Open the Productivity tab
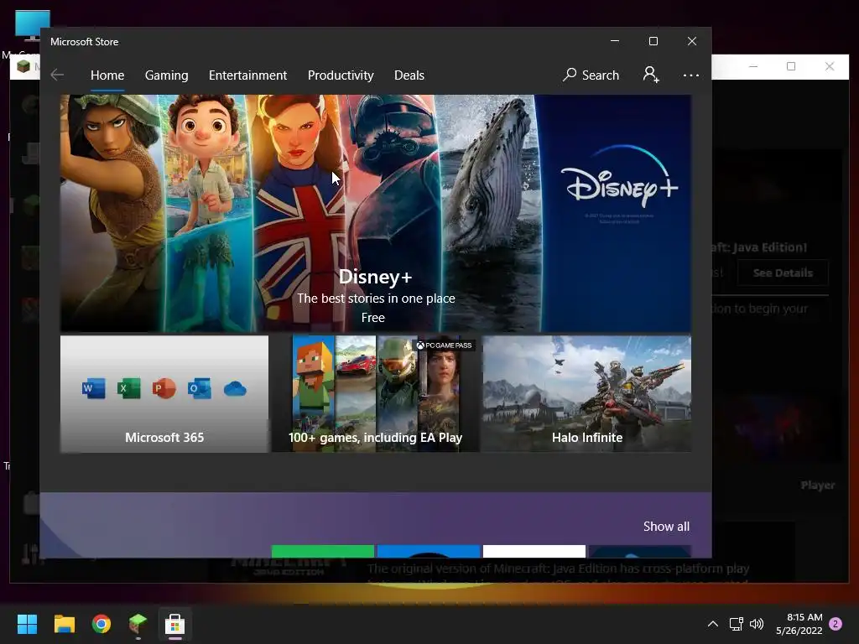 (x=341, y=75)
